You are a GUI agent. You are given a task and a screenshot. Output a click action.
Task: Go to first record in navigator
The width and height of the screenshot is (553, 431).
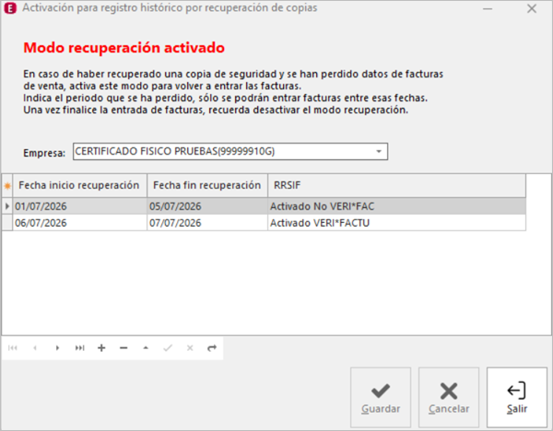pyautogui.click(x=13, y=348)
